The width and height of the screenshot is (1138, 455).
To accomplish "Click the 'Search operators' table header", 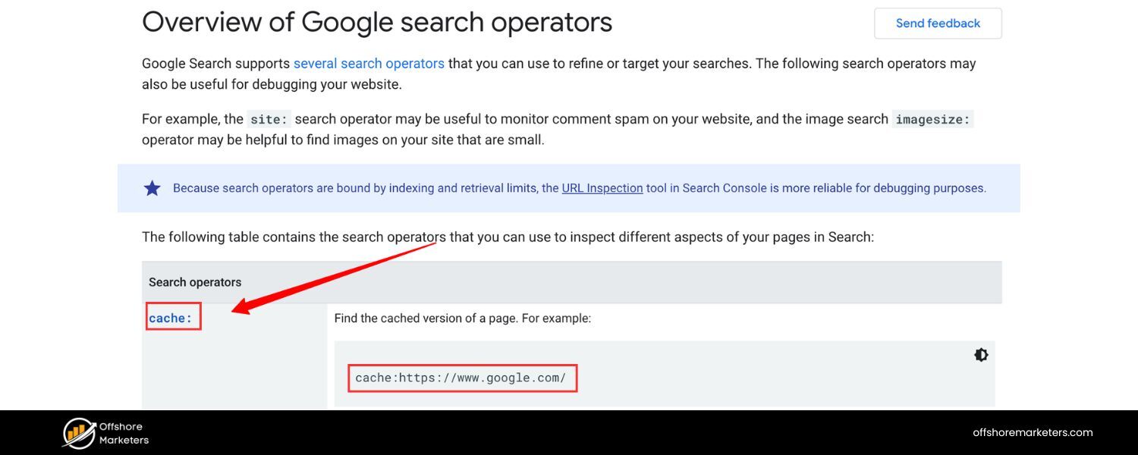I will [x=195, y=282].
